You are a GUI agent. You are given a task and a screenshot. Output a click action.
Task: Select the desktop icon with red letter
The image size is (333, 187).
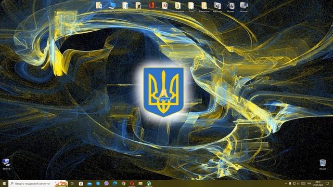pos(164,6)
